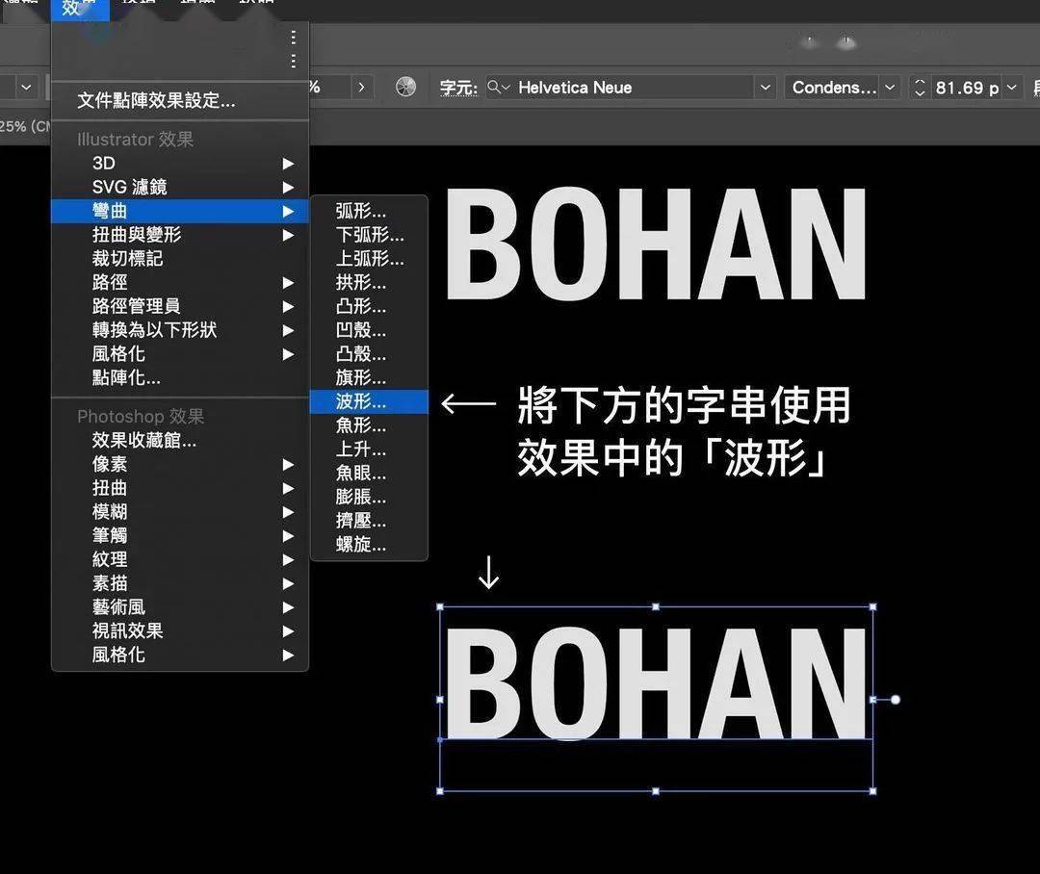1040x874 pixels.
Task: Open the 3D effect submenu arrow
Action: point(288,163)
